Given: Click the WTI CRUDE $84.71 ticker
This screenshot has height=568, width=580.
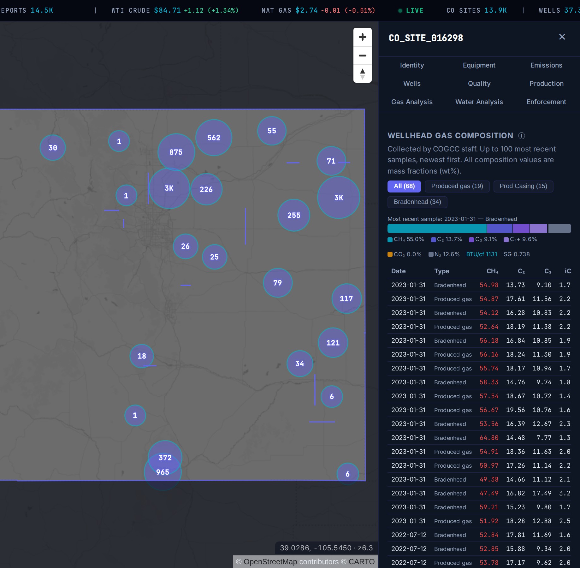Looking at the screenshot, I should (x=175, y=10).
